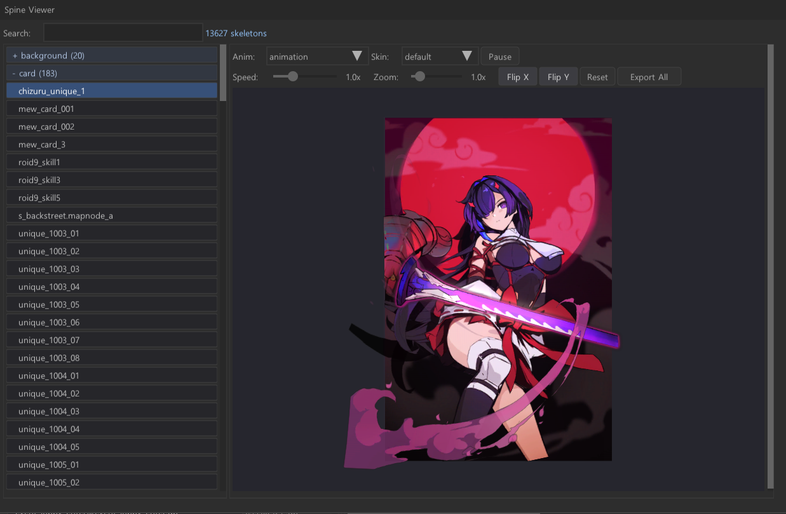Select unique_1004_02 skeleton

coord(112,393)
